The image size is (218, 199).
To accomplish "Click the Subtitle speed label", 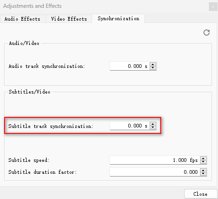I will (29, 160).
